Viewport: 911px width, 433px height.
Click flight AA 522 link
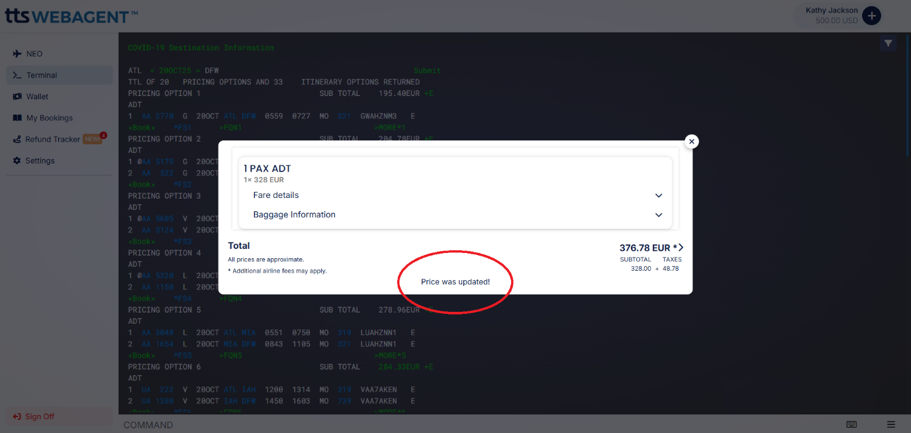coord(157,173)
